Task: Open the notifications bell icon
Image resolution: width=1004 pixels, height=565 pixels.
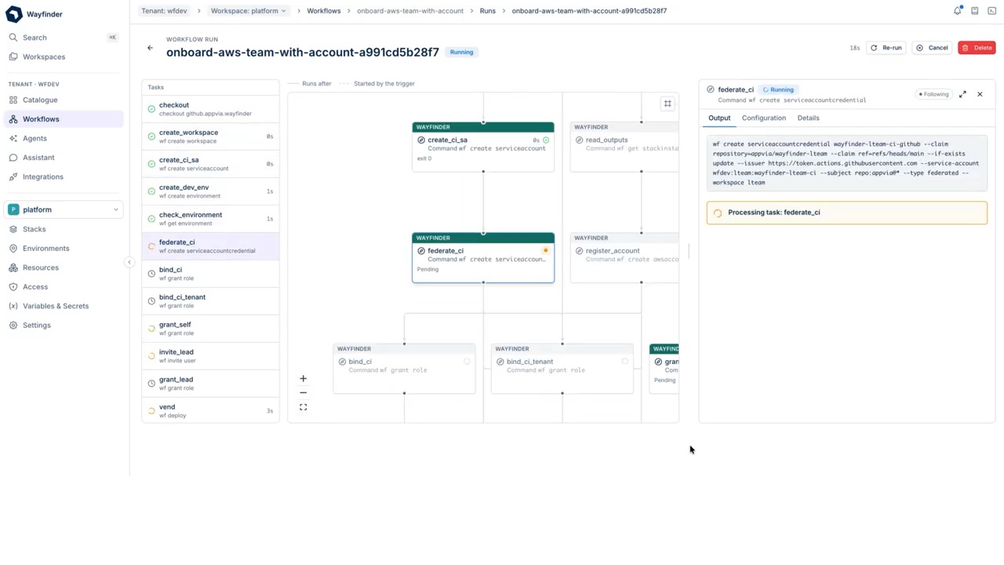Action: point(958,11)
